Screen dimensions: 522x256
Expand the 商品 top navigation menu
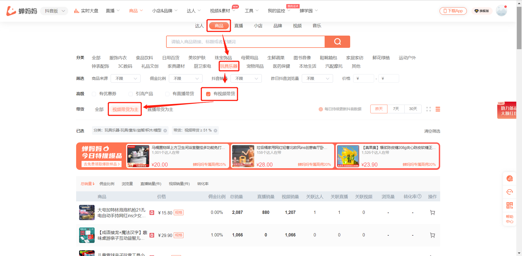tap(136, 11)
